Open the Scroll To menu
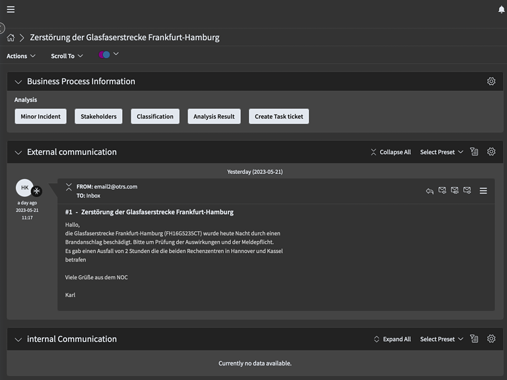The height and width of the screenshot is (380, 507). coord(67,56)
